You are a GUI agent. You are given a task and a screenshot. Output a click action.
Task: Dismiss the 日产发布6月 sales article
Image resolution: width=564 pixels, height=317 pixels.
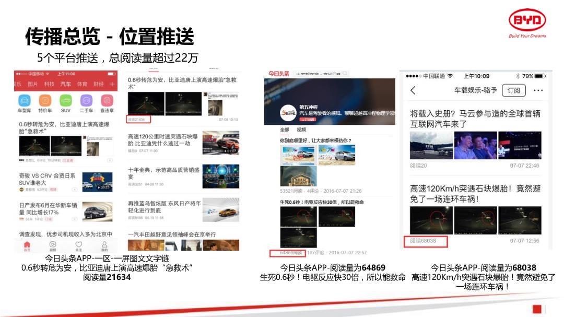pos(74,219)
